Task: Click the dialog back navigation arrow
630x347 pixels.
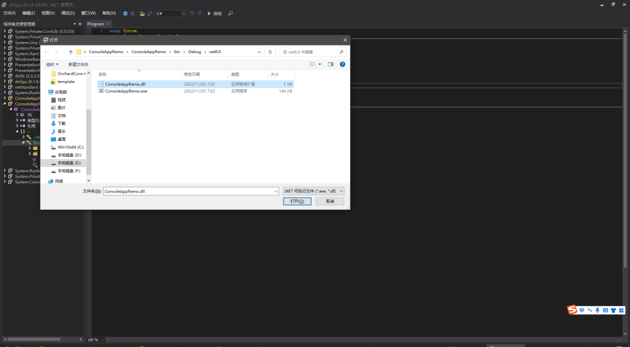Action: tap(47, 52)
